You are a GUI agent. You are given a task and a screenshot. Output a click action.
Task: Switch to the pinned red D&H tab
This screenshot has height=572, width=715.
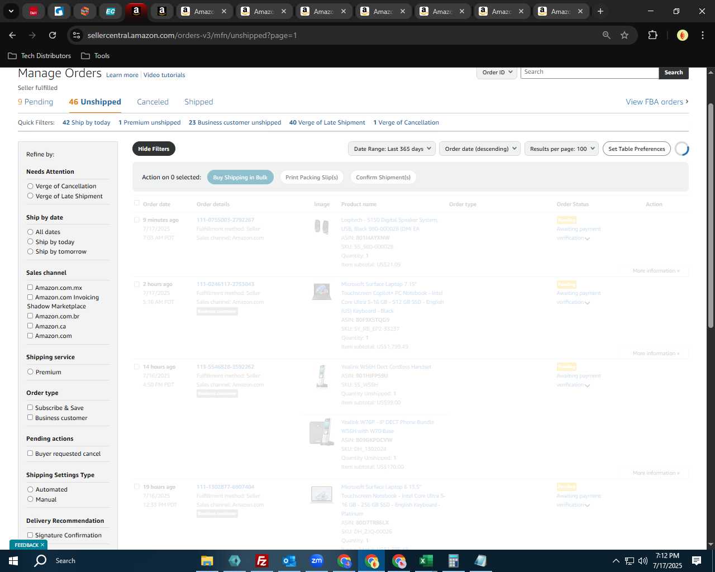coord(34,11)
